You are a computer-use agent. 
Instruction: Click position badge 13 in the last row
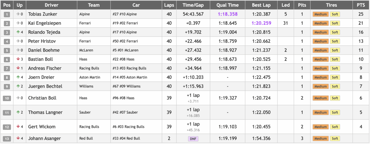(x=7, y=139)
